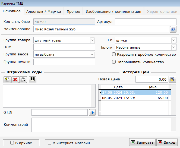Click the web search icon next to Наименование

[x=173, y=29]
